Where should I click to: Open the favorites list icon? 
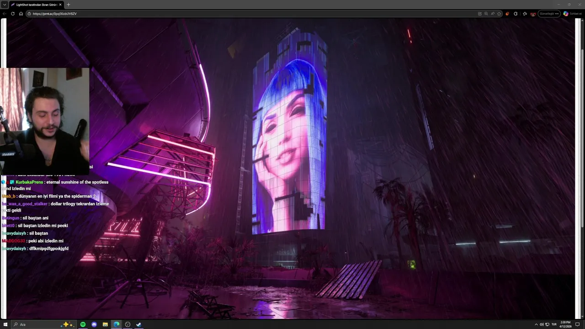[525, 14]
